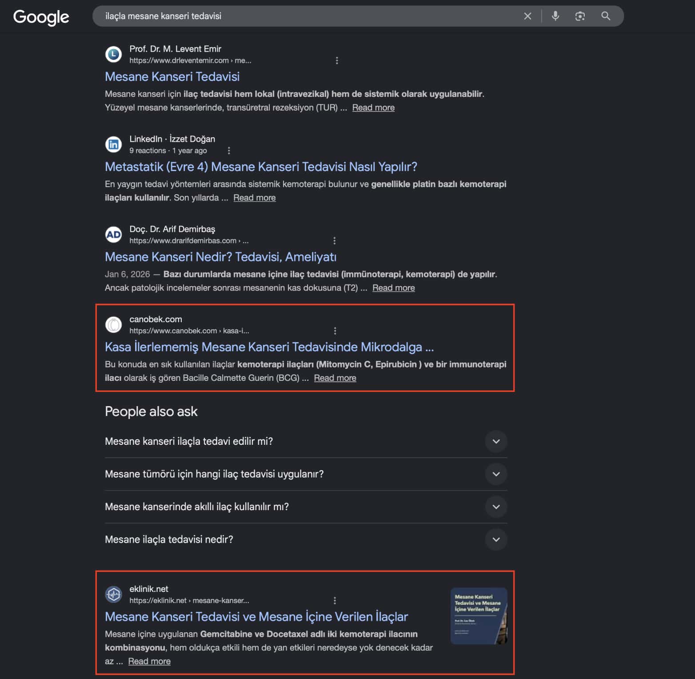
Task: Expand 'Mesane kanseri ilaçla tedavi edilir mi?'
Action: (306, 441)
